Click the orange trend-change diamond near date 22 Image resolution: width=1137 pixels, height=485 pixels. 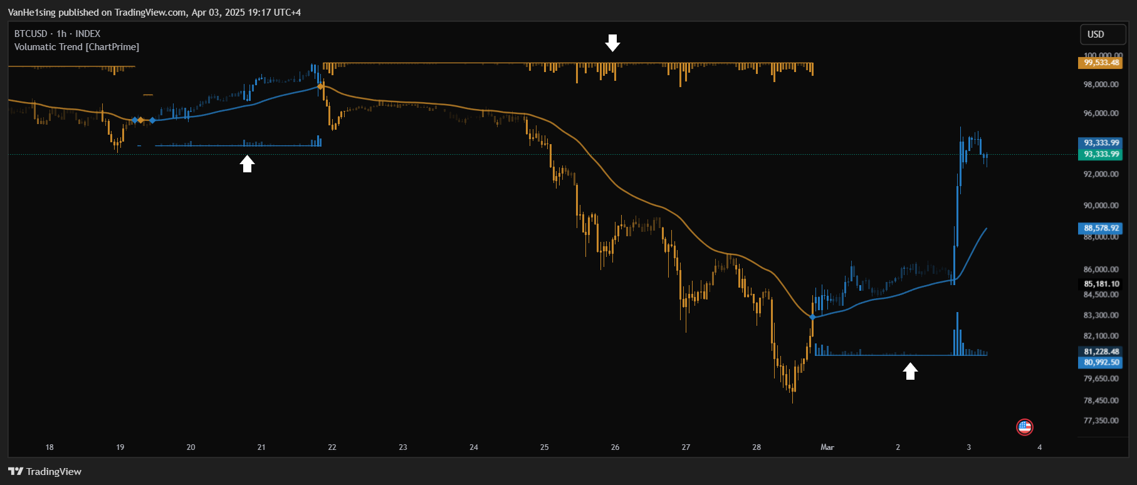pyautogui.click(x=320, y=86)
